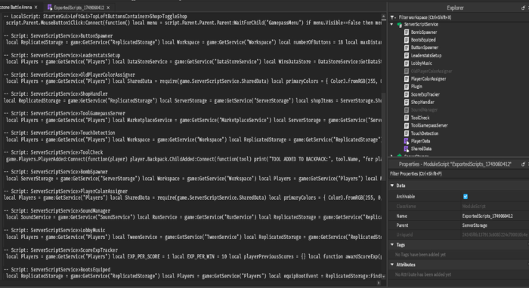The image size is (529, 288).
Task: Select ToolGamepassServer in the Explorer tree
Action: pos(429,125)
